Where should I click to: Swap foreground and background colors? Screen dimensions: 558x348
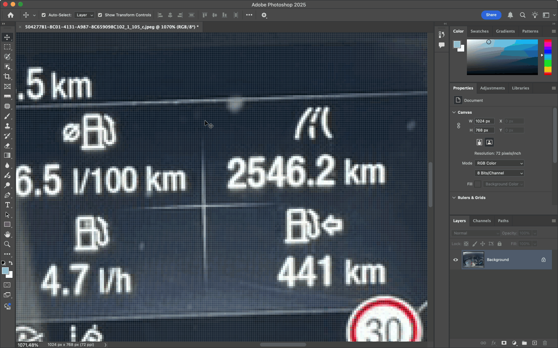(11, 263)
